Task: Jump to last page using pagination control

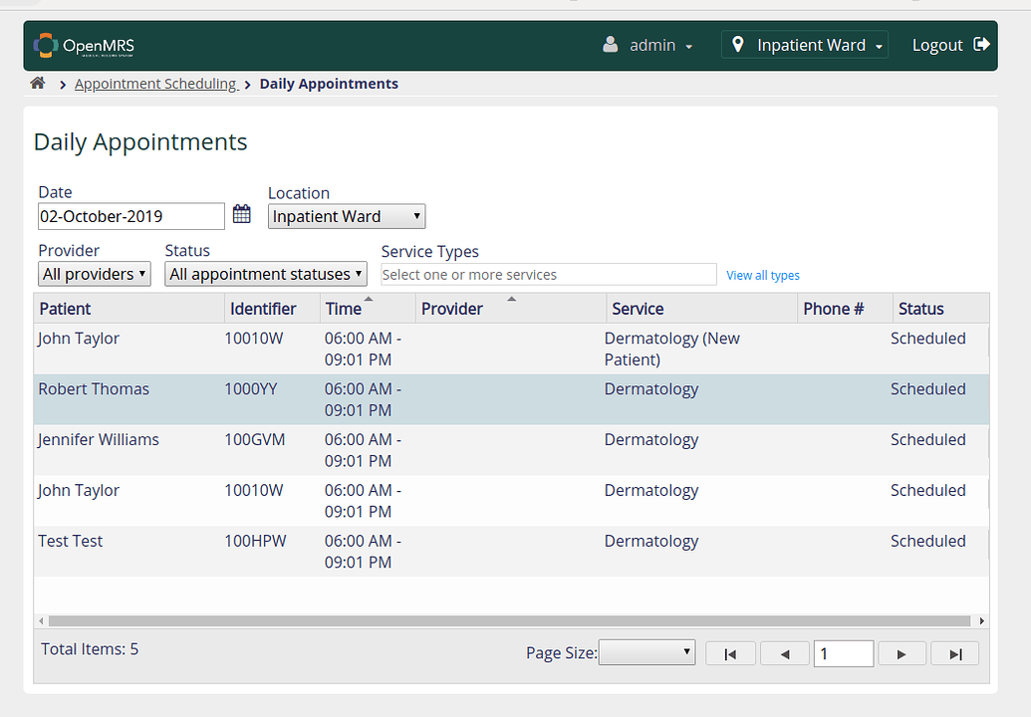Action: pos(954,652)
